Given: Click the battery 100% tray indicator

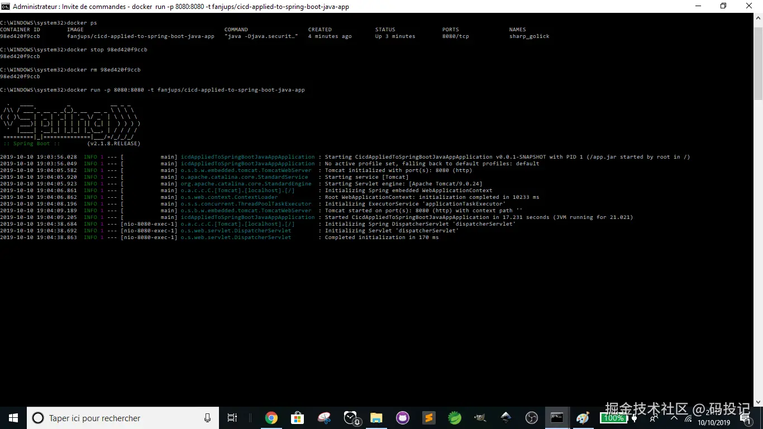Looking at the screenshot, I should pyautogui.click(x=613, y=418).
